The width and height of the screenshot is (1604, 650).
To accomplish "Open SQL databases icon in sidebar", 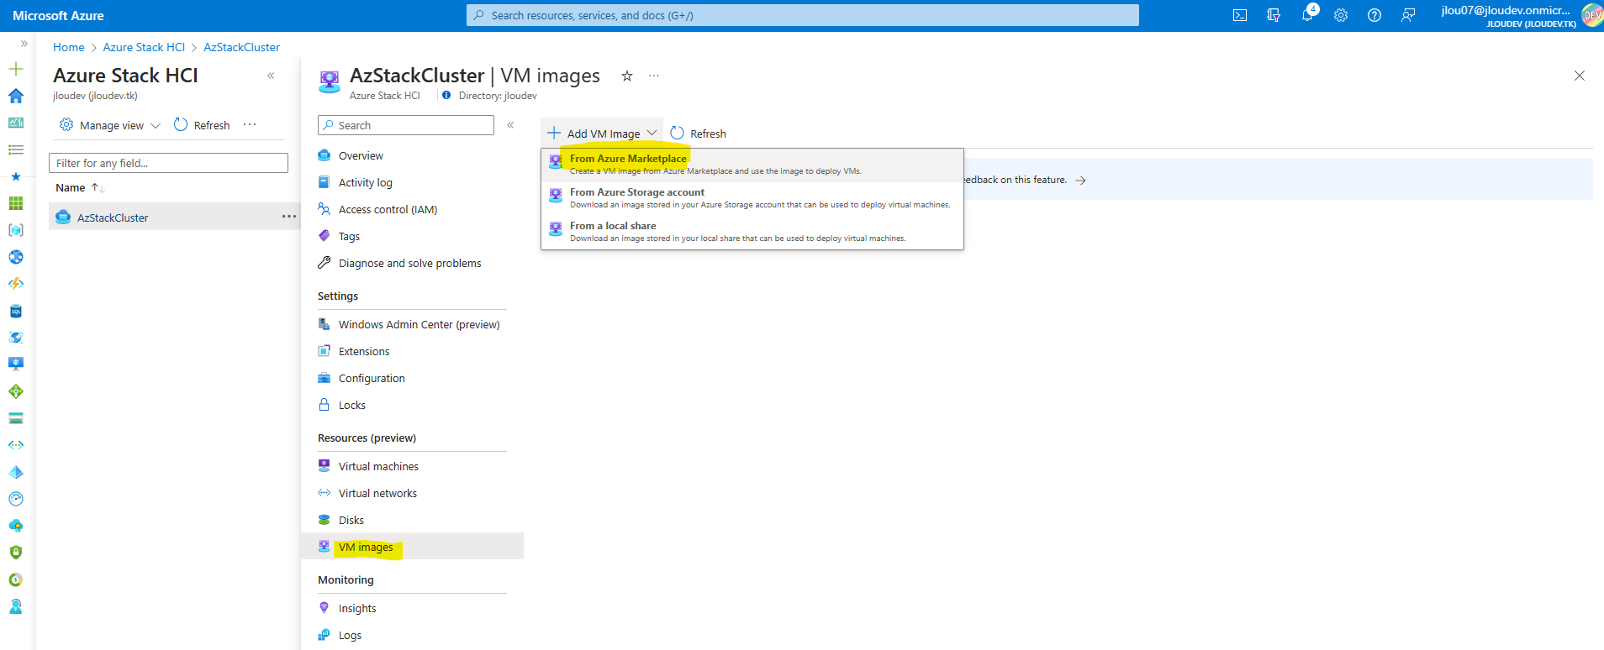I will (16, 311).
